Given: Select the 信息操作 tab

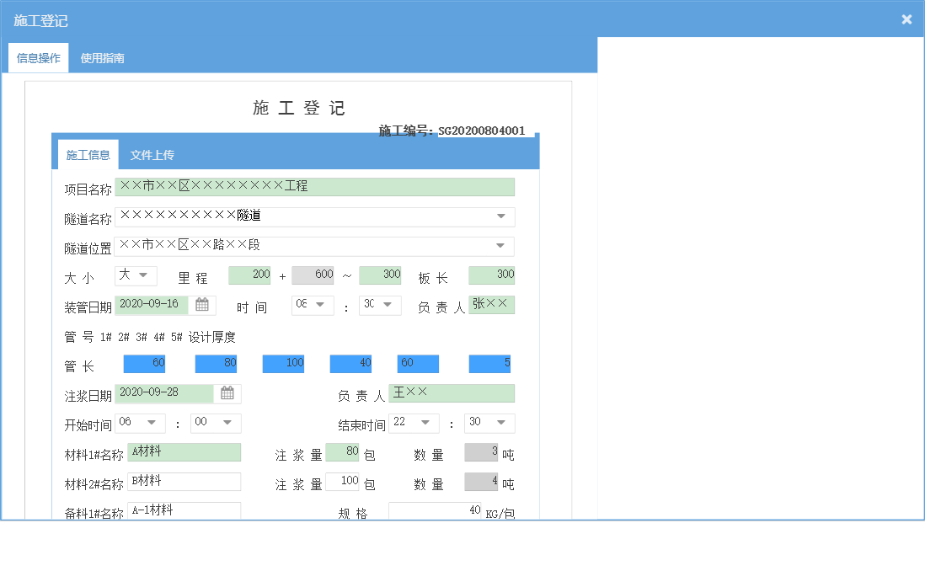Looking at the screenshot, I should pyautogui.click(x=38, y=58).
